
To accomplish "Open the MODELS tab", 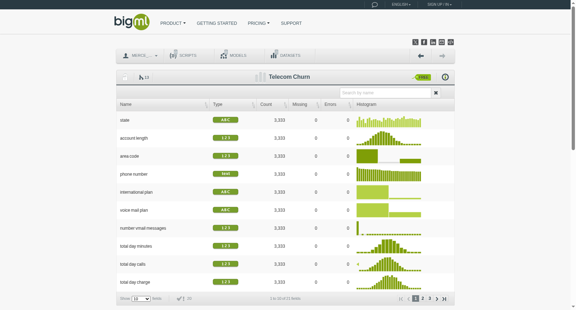I will point(239,56).
